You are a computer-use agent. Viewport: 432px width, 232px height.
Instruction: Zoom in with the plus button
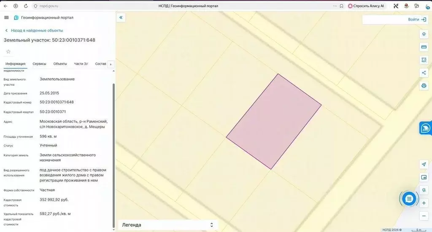coord(424,203)
